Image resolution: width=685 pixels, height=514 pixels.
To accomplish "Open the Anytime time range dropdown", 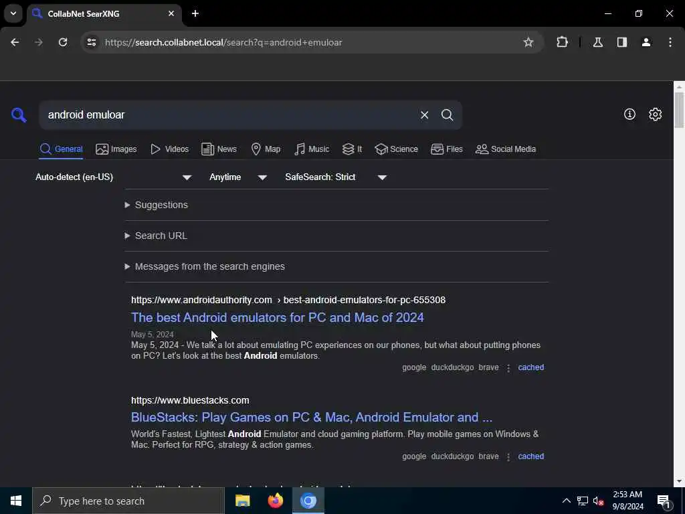I will [x=238, y=177].
